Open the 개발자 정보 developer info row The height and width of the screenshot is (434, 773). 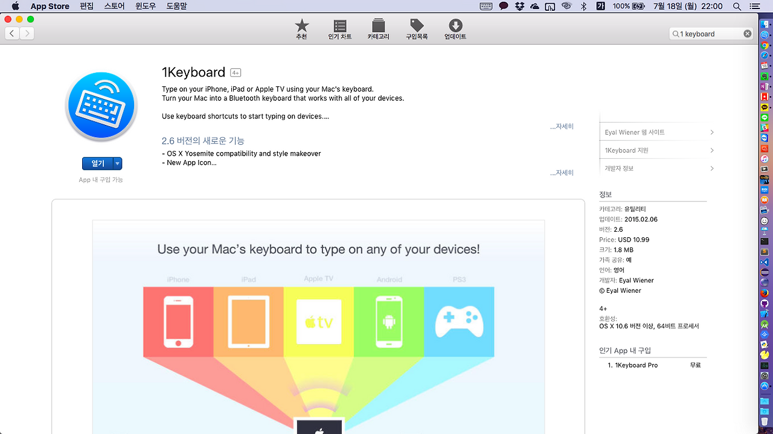(x=619, y=168)
